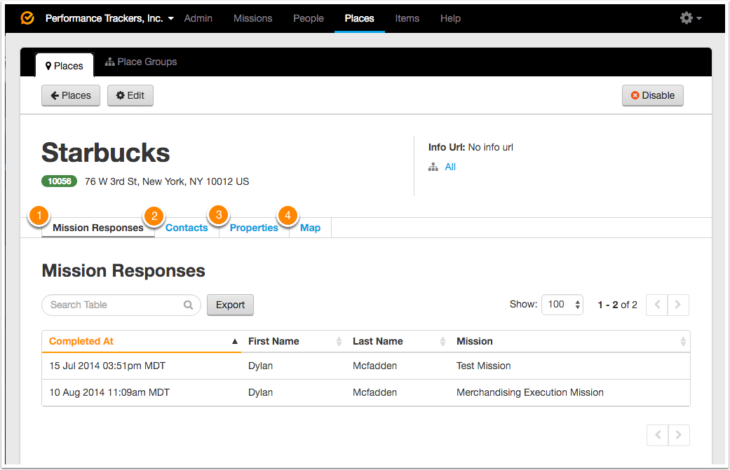The width and height of the screenshot is (730, 470).
Task: Switch to the Map tab
Action: click(310, 228)
